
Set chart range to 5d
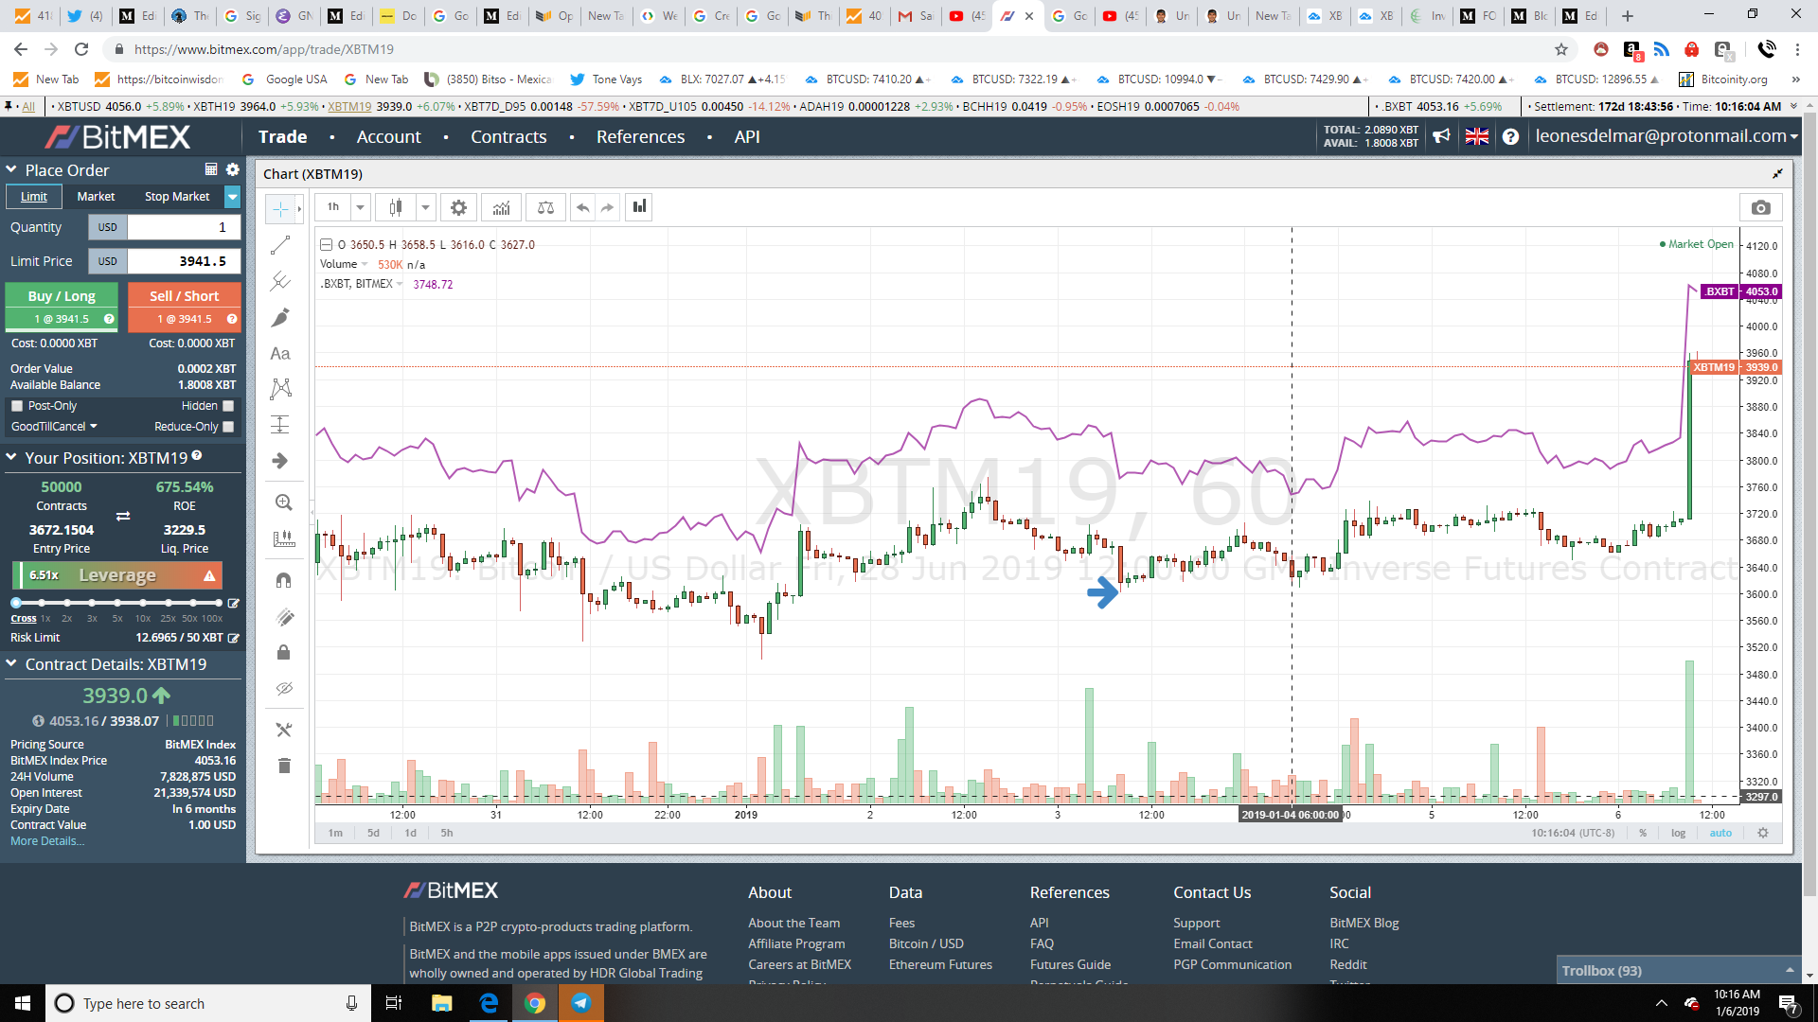pos(373,833)
